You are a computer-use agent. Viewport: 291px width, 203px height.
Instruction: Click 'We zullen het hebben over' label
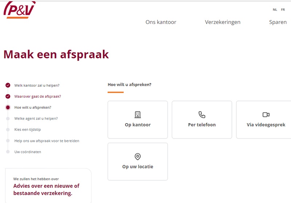click(x=36, y=179)
